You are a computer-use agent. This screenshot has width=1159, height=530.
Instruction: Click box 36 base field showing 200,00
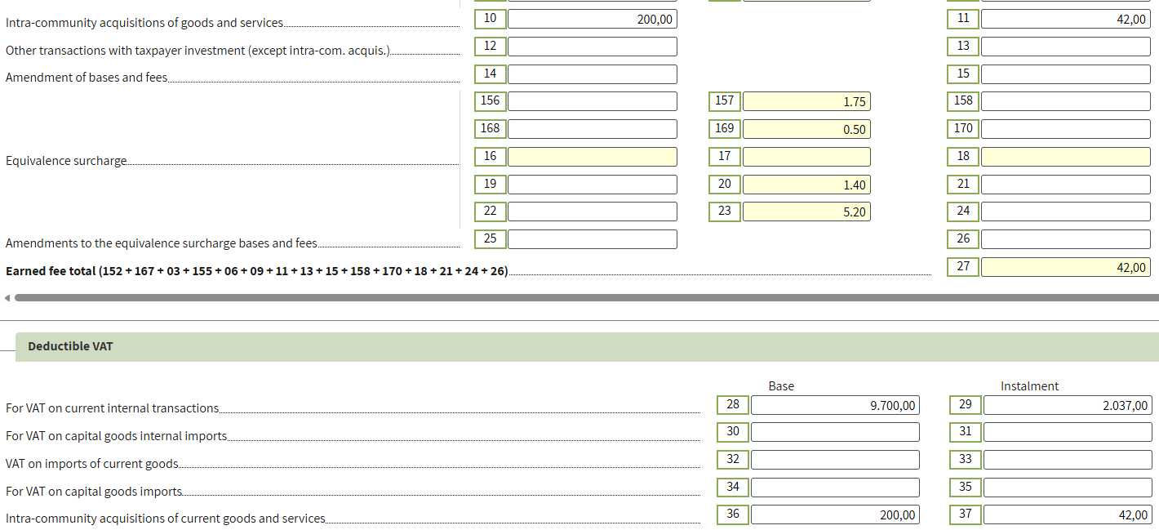pos(834,514)
